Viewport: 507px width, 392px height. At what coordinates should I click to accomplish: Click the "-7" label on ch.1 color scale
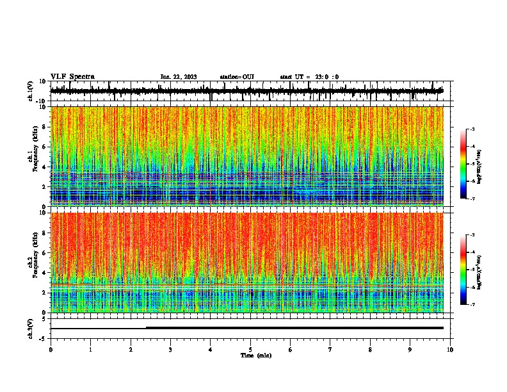tap(472, 199)
